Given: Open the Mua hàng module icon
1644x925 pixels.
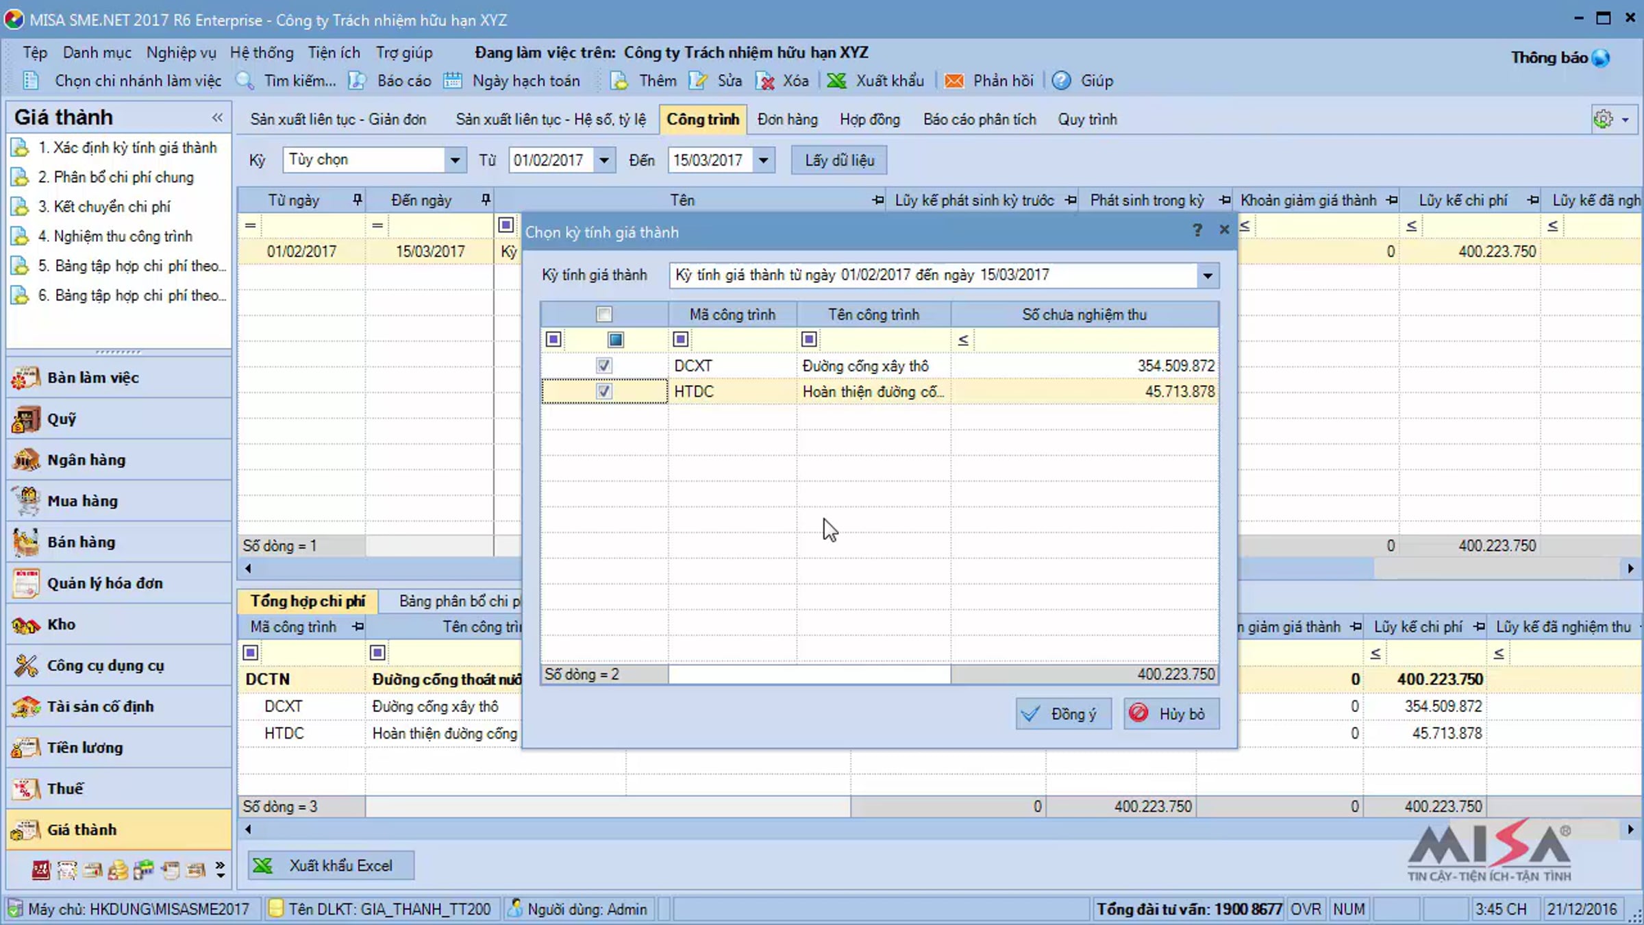Looking at the screenshot, I should pos(26,501).
